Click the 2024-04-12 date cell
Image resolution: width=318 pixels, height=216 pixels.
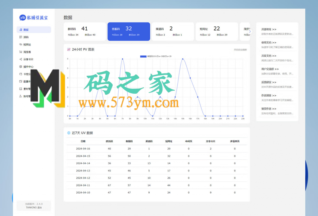coord(83,178)
